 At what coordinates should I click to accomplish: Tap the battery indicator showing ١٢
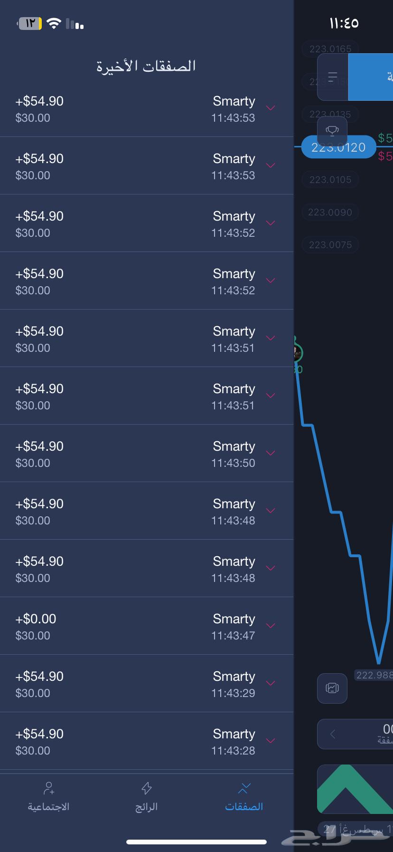[x=29, y=22]
